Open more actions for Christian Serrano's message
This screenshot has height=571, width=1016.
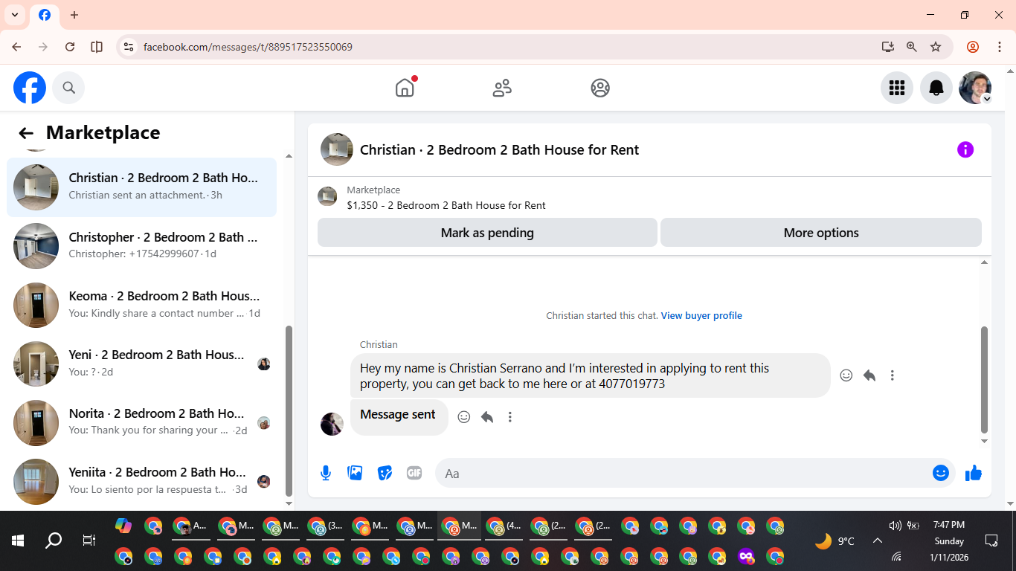(893, 375)
